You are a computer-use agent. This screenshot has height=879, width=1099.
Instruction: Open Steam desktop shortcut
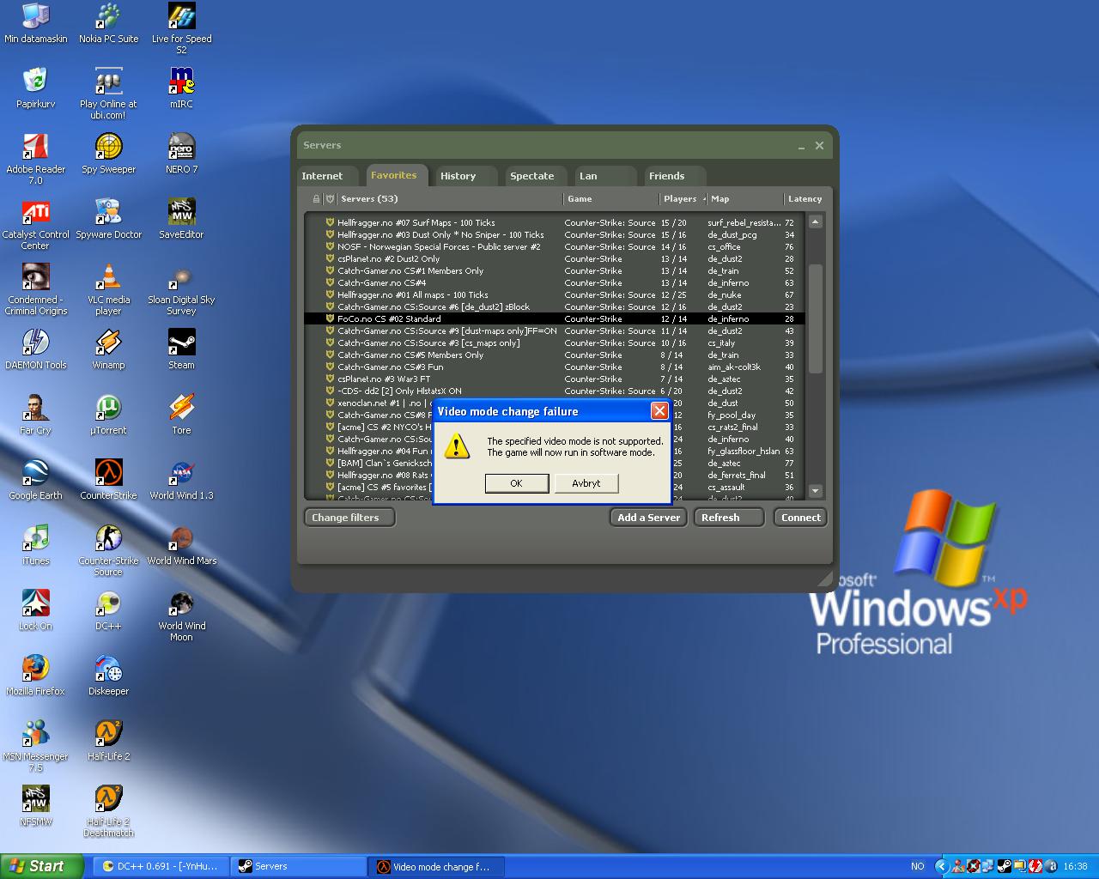pyautogui.click(x=181, y=349)
